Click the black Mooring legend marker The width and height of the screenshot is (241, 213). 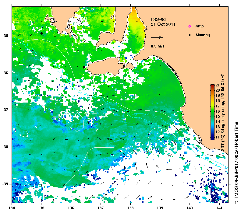190,35
